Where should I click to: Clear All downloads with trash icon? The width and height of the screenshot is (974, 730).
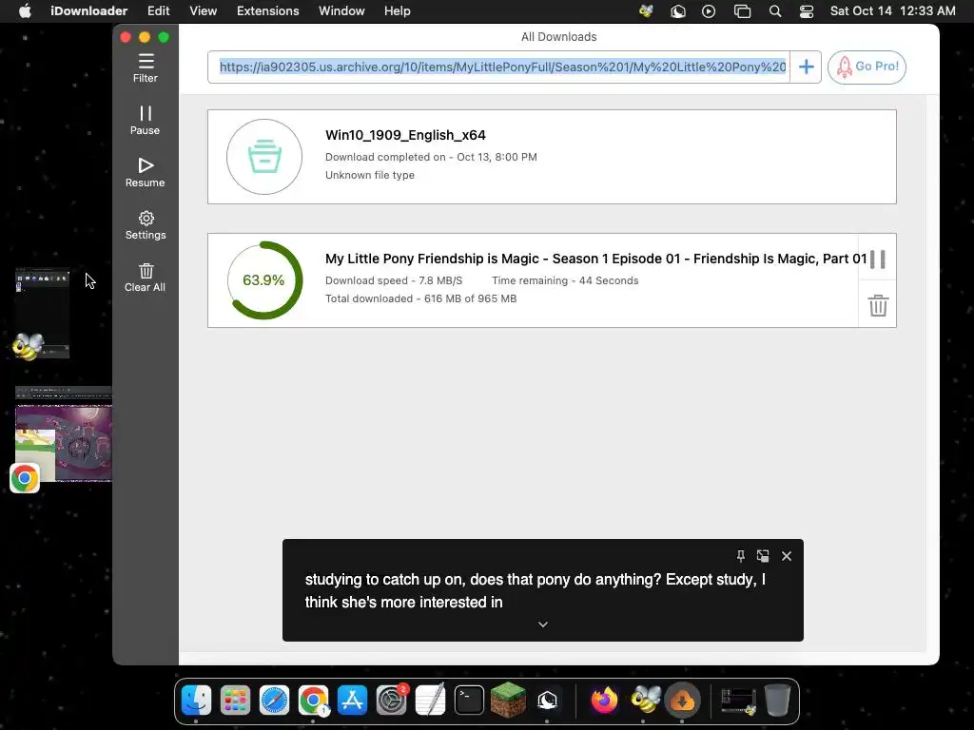[146, 277]
